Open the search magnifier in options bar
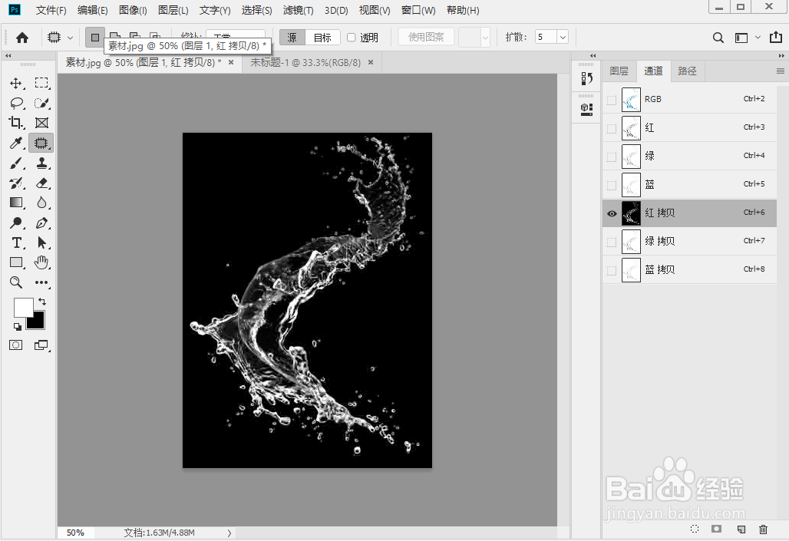The image size is (789, 541). [718, 38]
